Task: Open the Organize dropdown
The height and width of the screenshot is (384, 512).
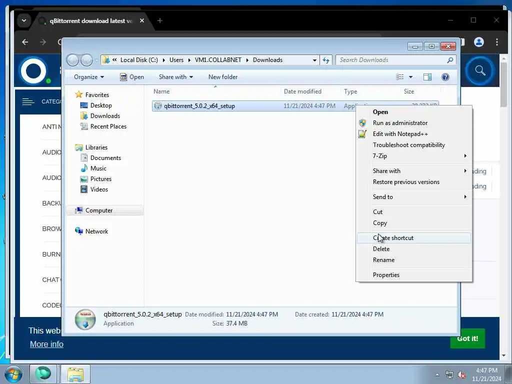Action: coord(89,77)
